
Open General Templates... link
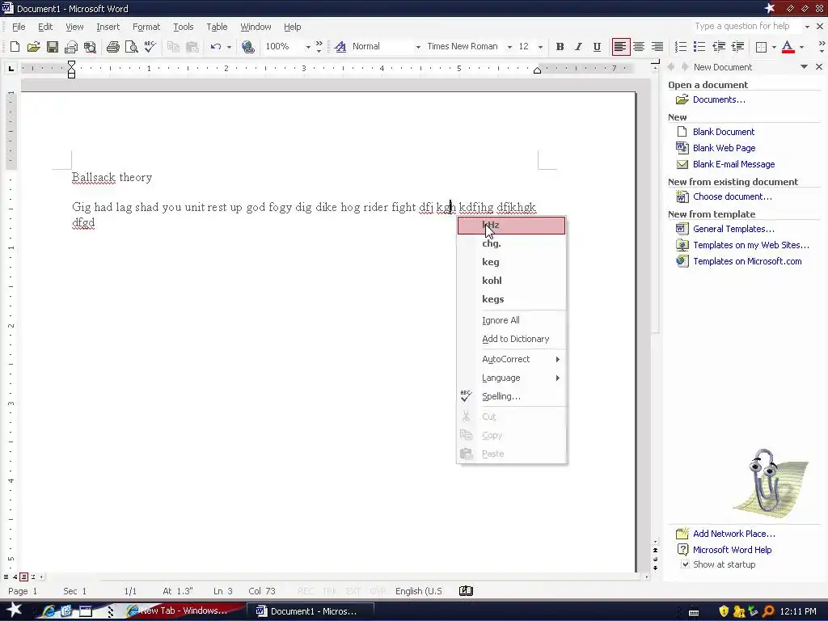click(733, 229)
